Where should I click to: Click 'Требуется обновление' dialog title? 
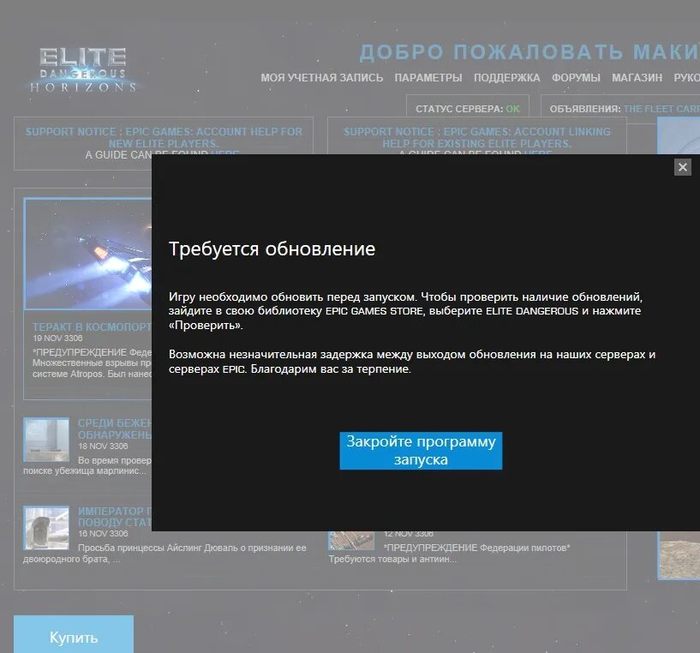272,249
